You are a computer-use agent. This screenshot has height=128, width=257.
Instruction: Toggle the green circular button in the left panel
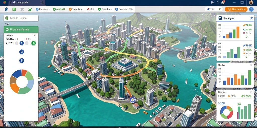(34, 43)
